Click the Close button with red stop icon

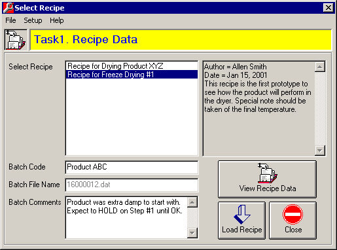click(293, 221)
